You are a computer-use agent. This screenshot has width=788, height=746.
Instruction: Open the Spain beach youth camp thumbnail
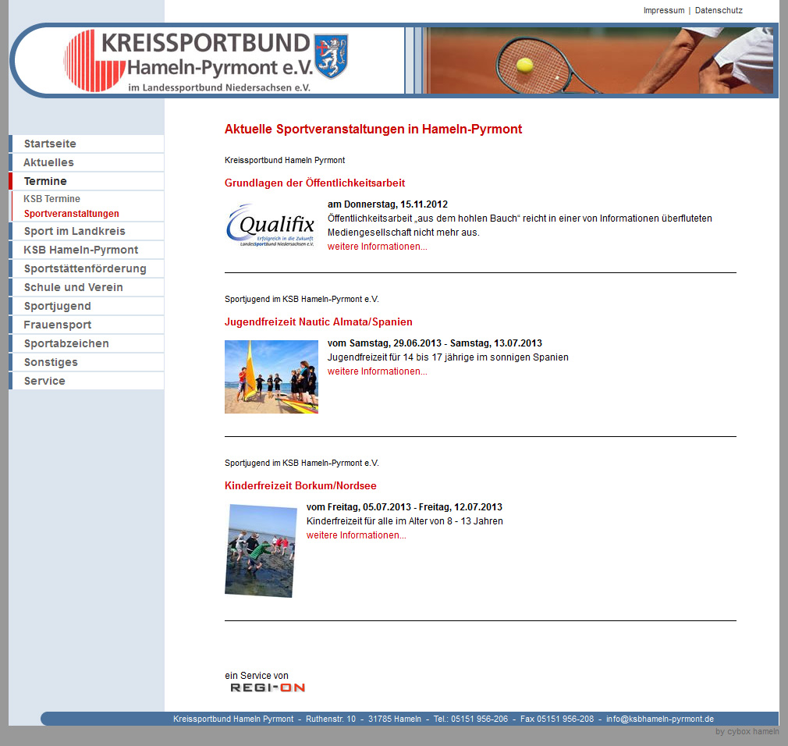pyautogui.click(x=271, y=376)
